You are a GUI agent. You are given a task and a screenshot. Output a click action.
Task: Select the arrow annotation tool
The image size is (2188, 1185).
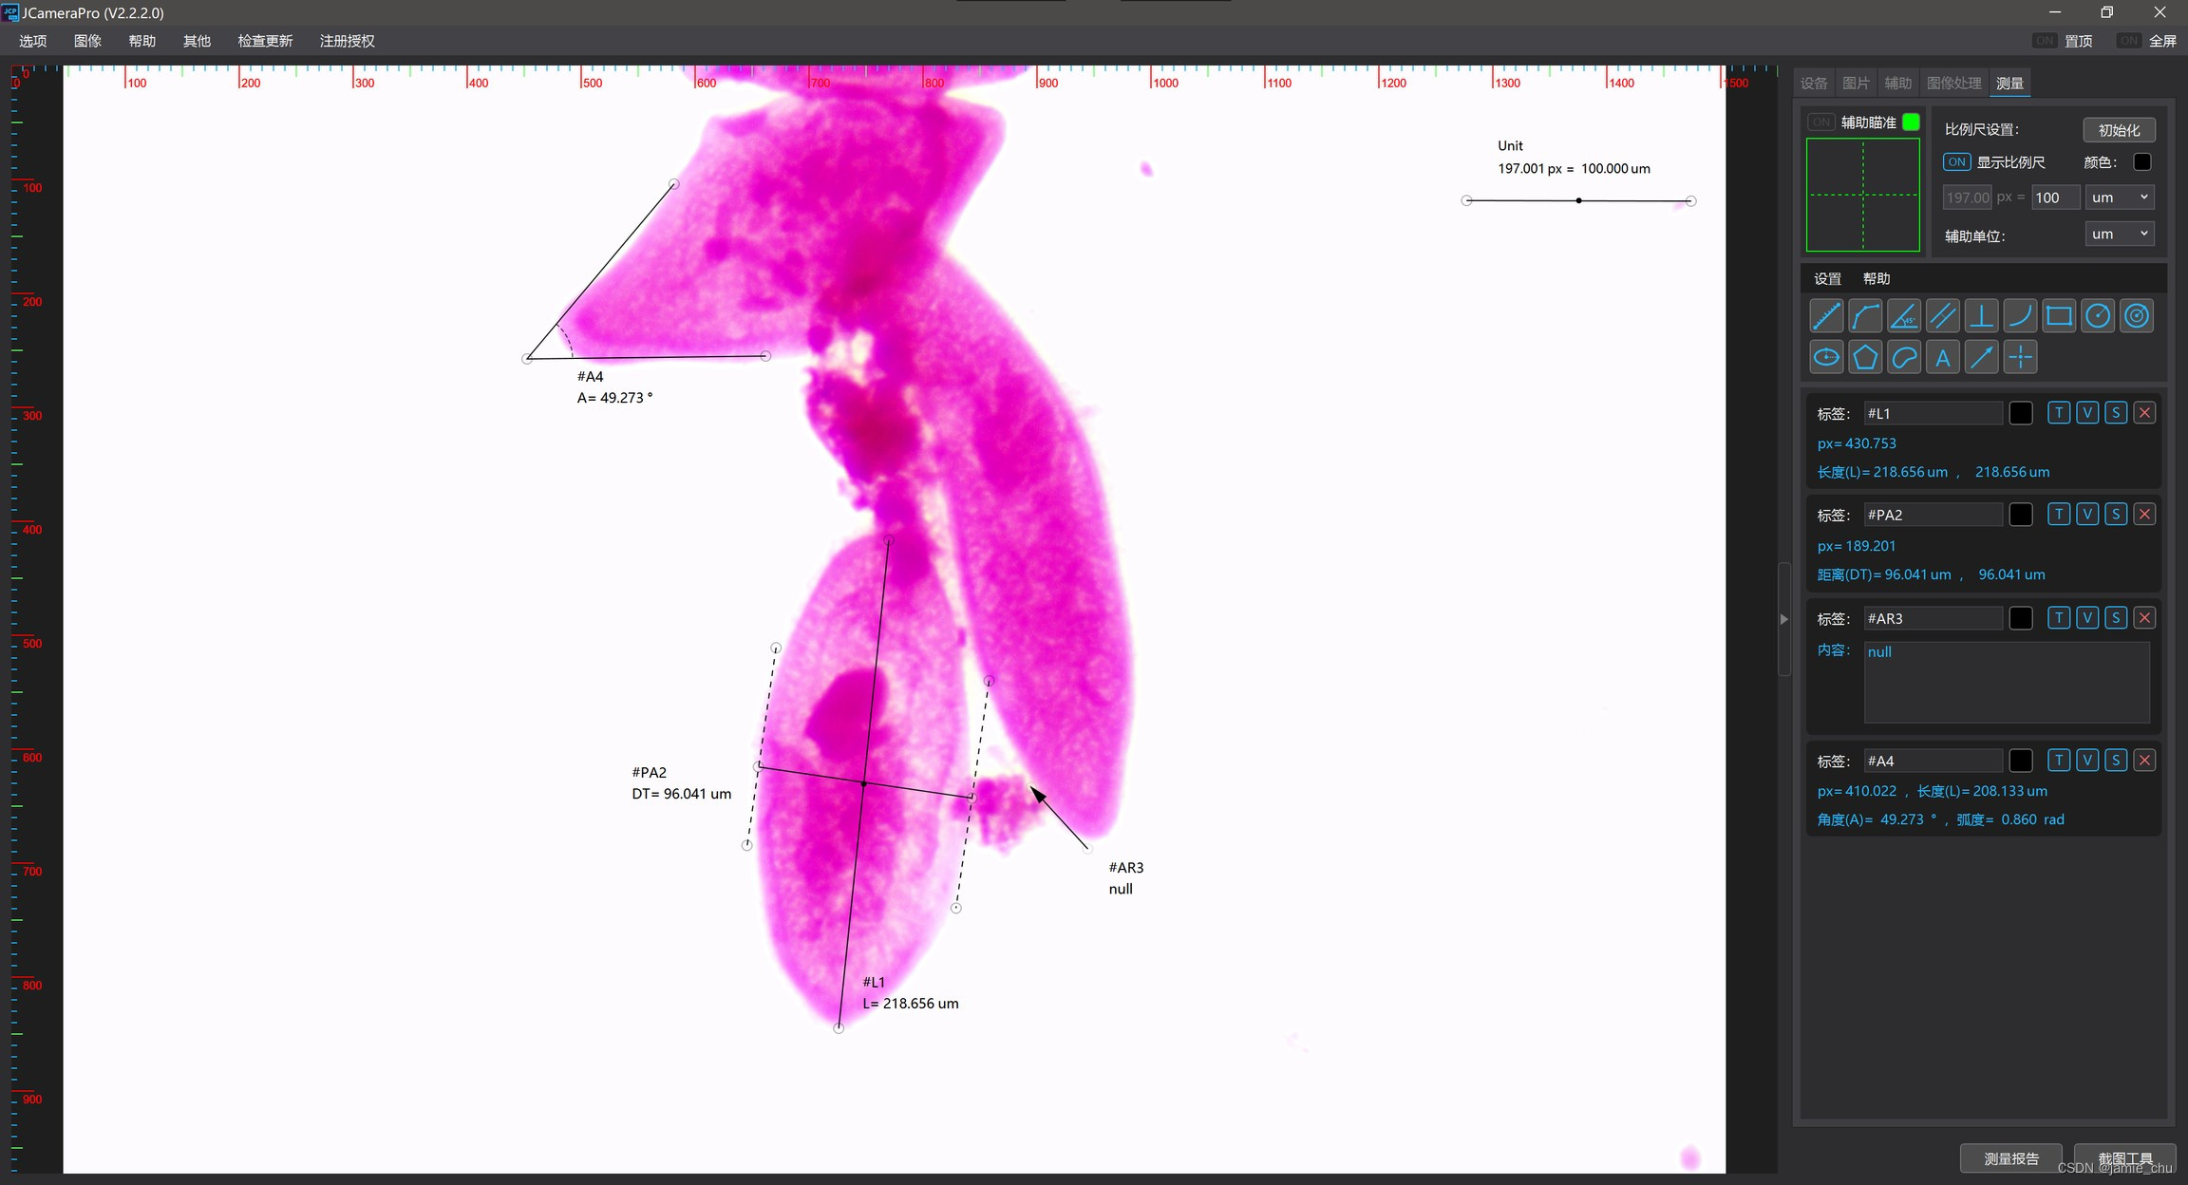[1982, 358]
